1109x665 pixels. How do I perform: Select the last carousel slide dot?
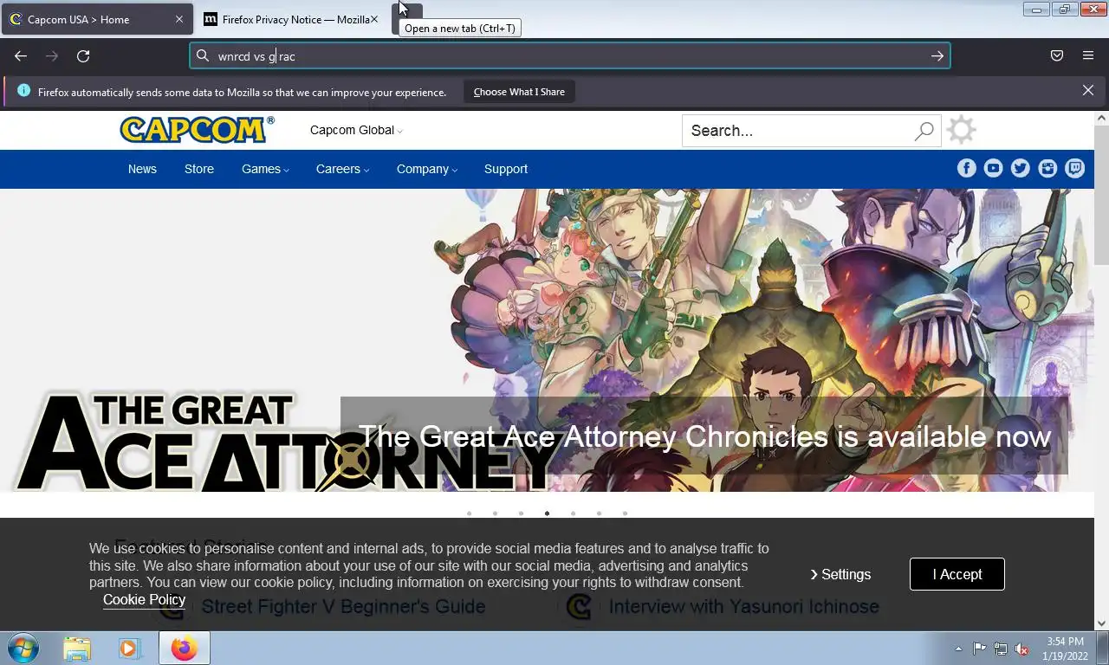(x=625, y=513)
